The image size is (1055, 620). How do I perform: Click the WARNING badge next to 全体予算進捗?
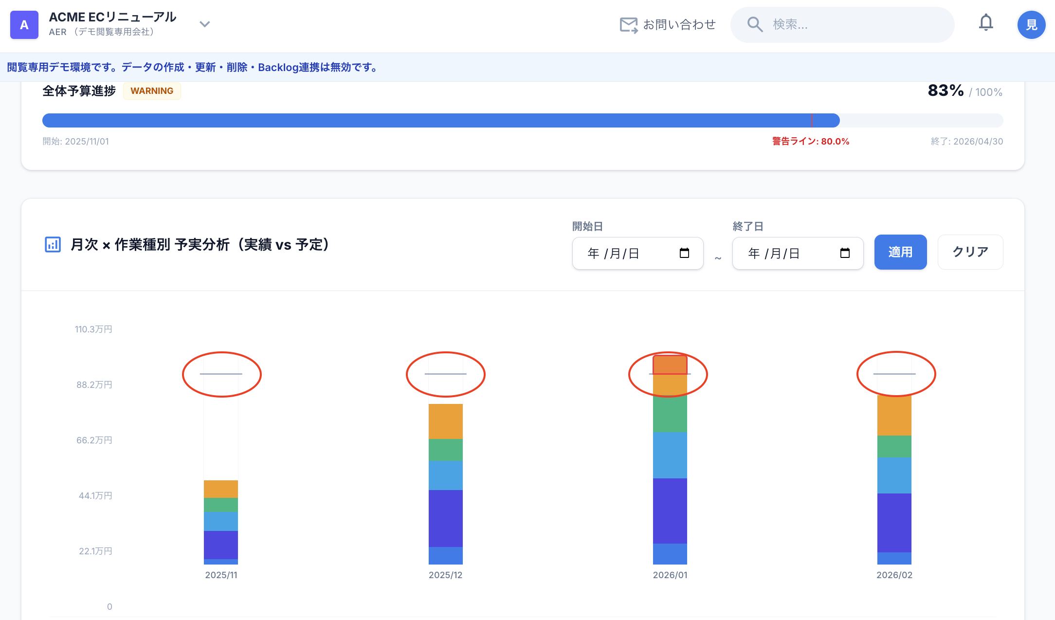click(152, 91)
